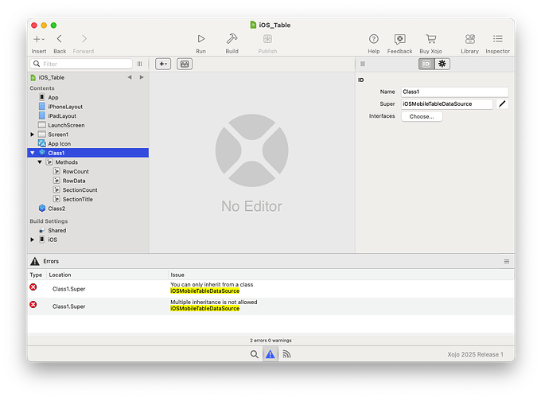The width and height of the screenshot is (541, 398).
Task: Open Shared build settings
Action: tap(57, 230)
